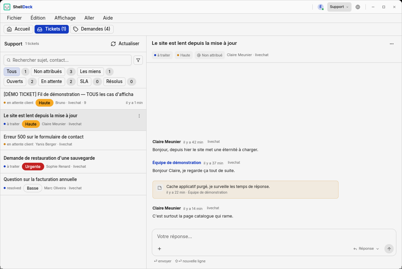Toggle the Ouverts filter chip
The width and height of the screenshot is (402, 269).
[x=15, y=82]
